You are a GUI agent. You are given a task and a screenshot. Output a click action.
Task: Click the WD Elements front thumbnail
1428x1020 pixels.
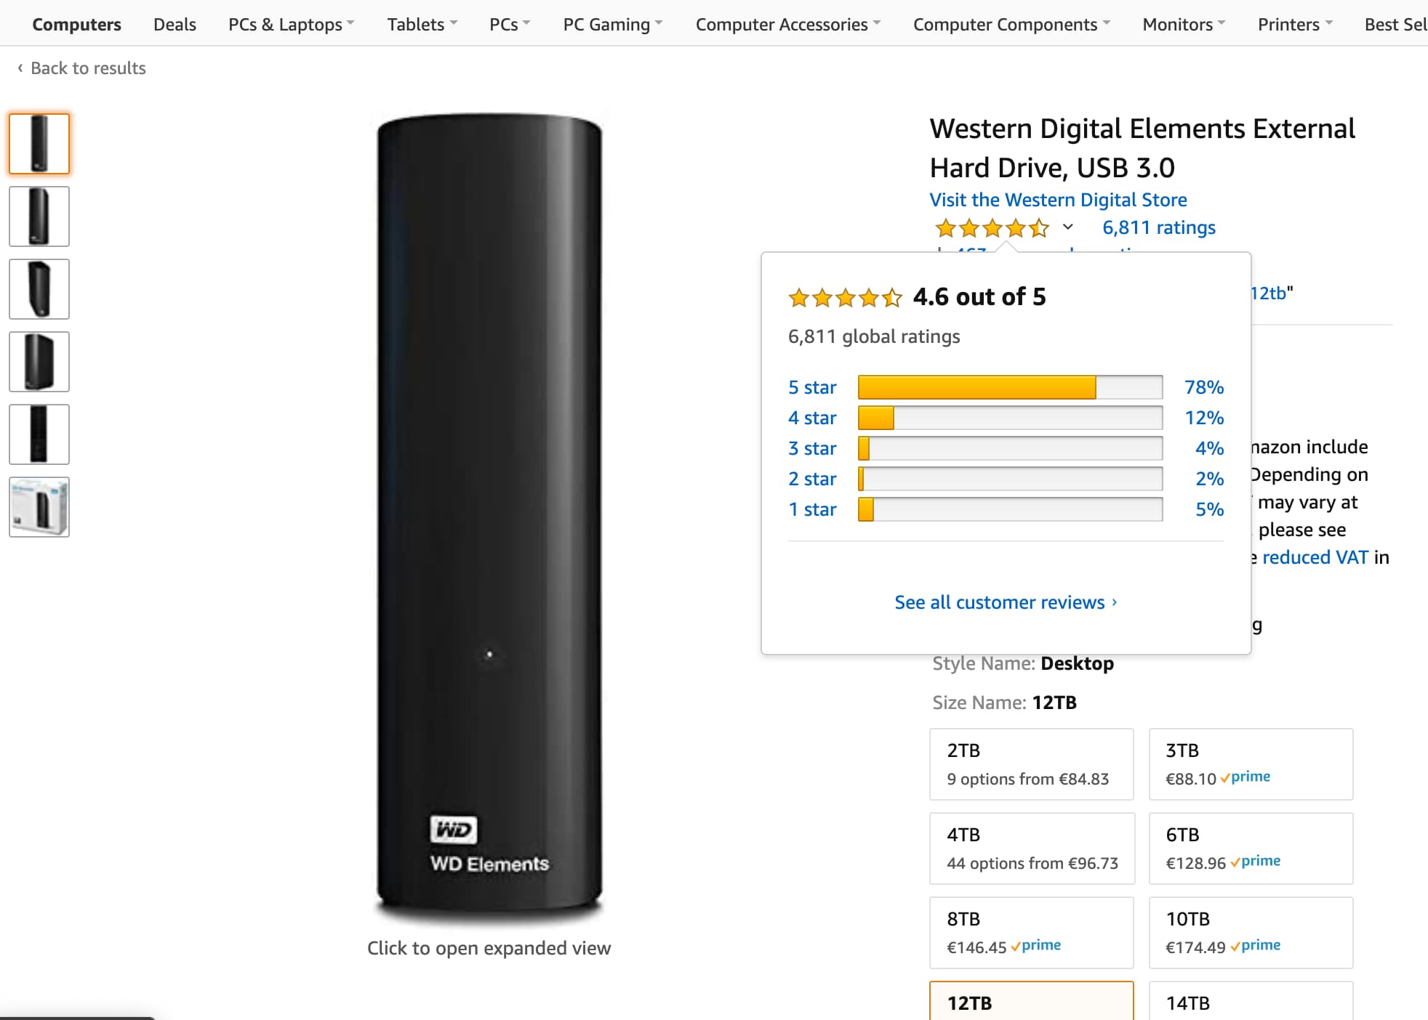(41, 142)
